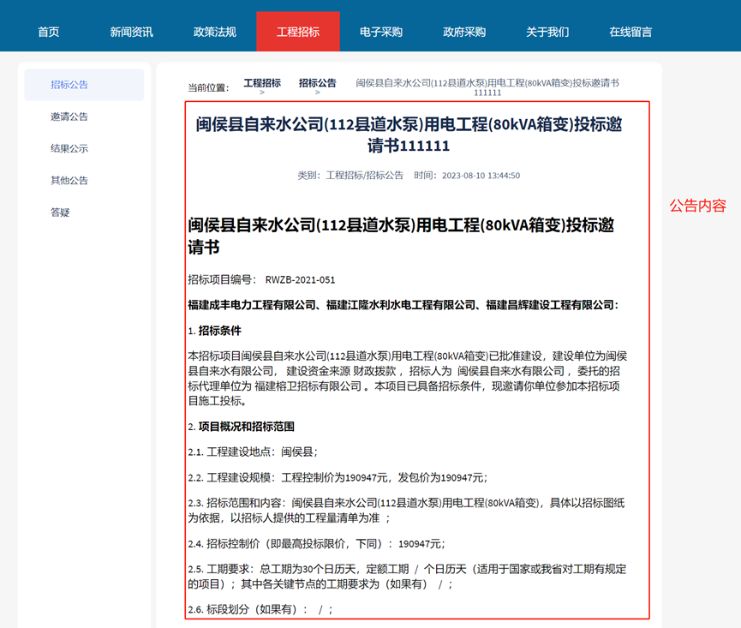Click project number RWZB-2021-051
741x628 pixels.
coord(300,280)
